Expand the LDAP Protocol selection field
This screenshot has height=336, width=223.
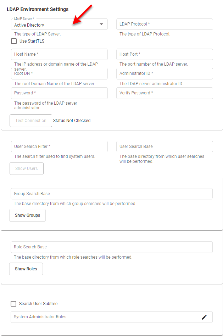tap(164, 24)
